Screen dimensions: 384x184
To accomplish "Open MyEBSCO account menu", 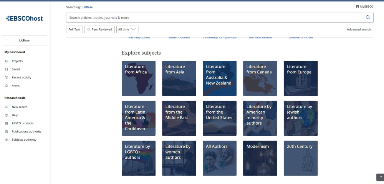I will 364,7.
